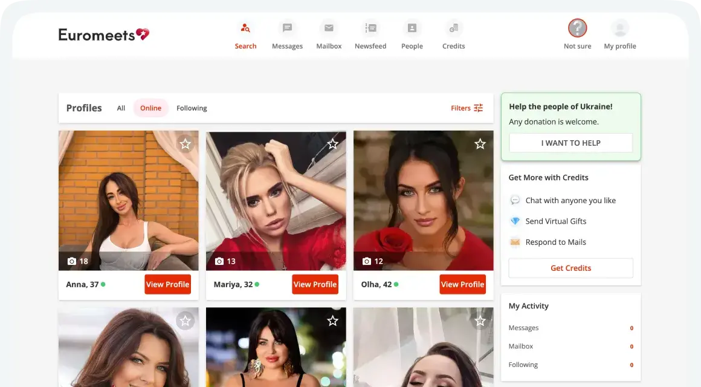The width and height of the screenshot is (701, 387).
Task: Click the Get Credits button
Action: (x=570, y=268)
